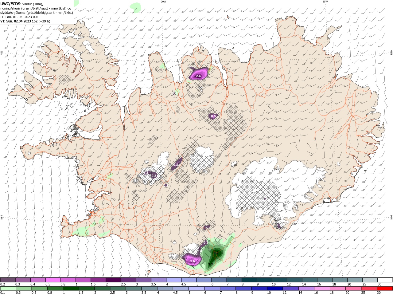This screenshot has height=295, width=393.
Task: Click the magenta snowfall patch in the north
Action: click(x=199, y=74)
